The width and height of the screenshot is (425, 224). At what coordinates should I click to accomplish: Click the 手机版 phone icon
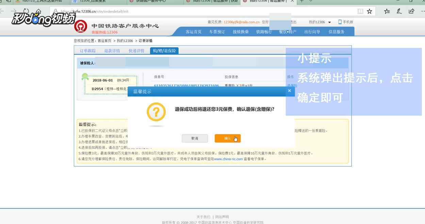(x=340, y=22)
